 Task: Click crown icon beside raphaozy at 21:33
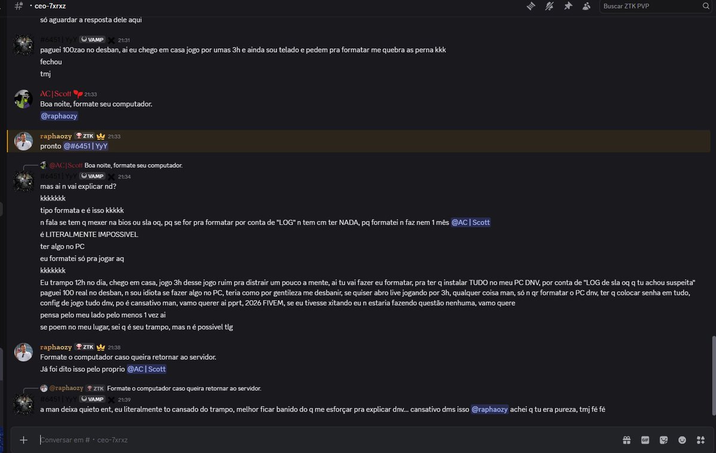click(x=101, y=136)
